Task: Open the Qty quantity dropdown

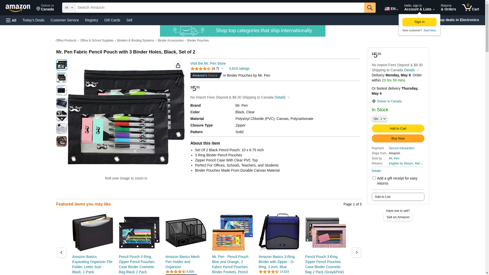Action: point(379,119)
